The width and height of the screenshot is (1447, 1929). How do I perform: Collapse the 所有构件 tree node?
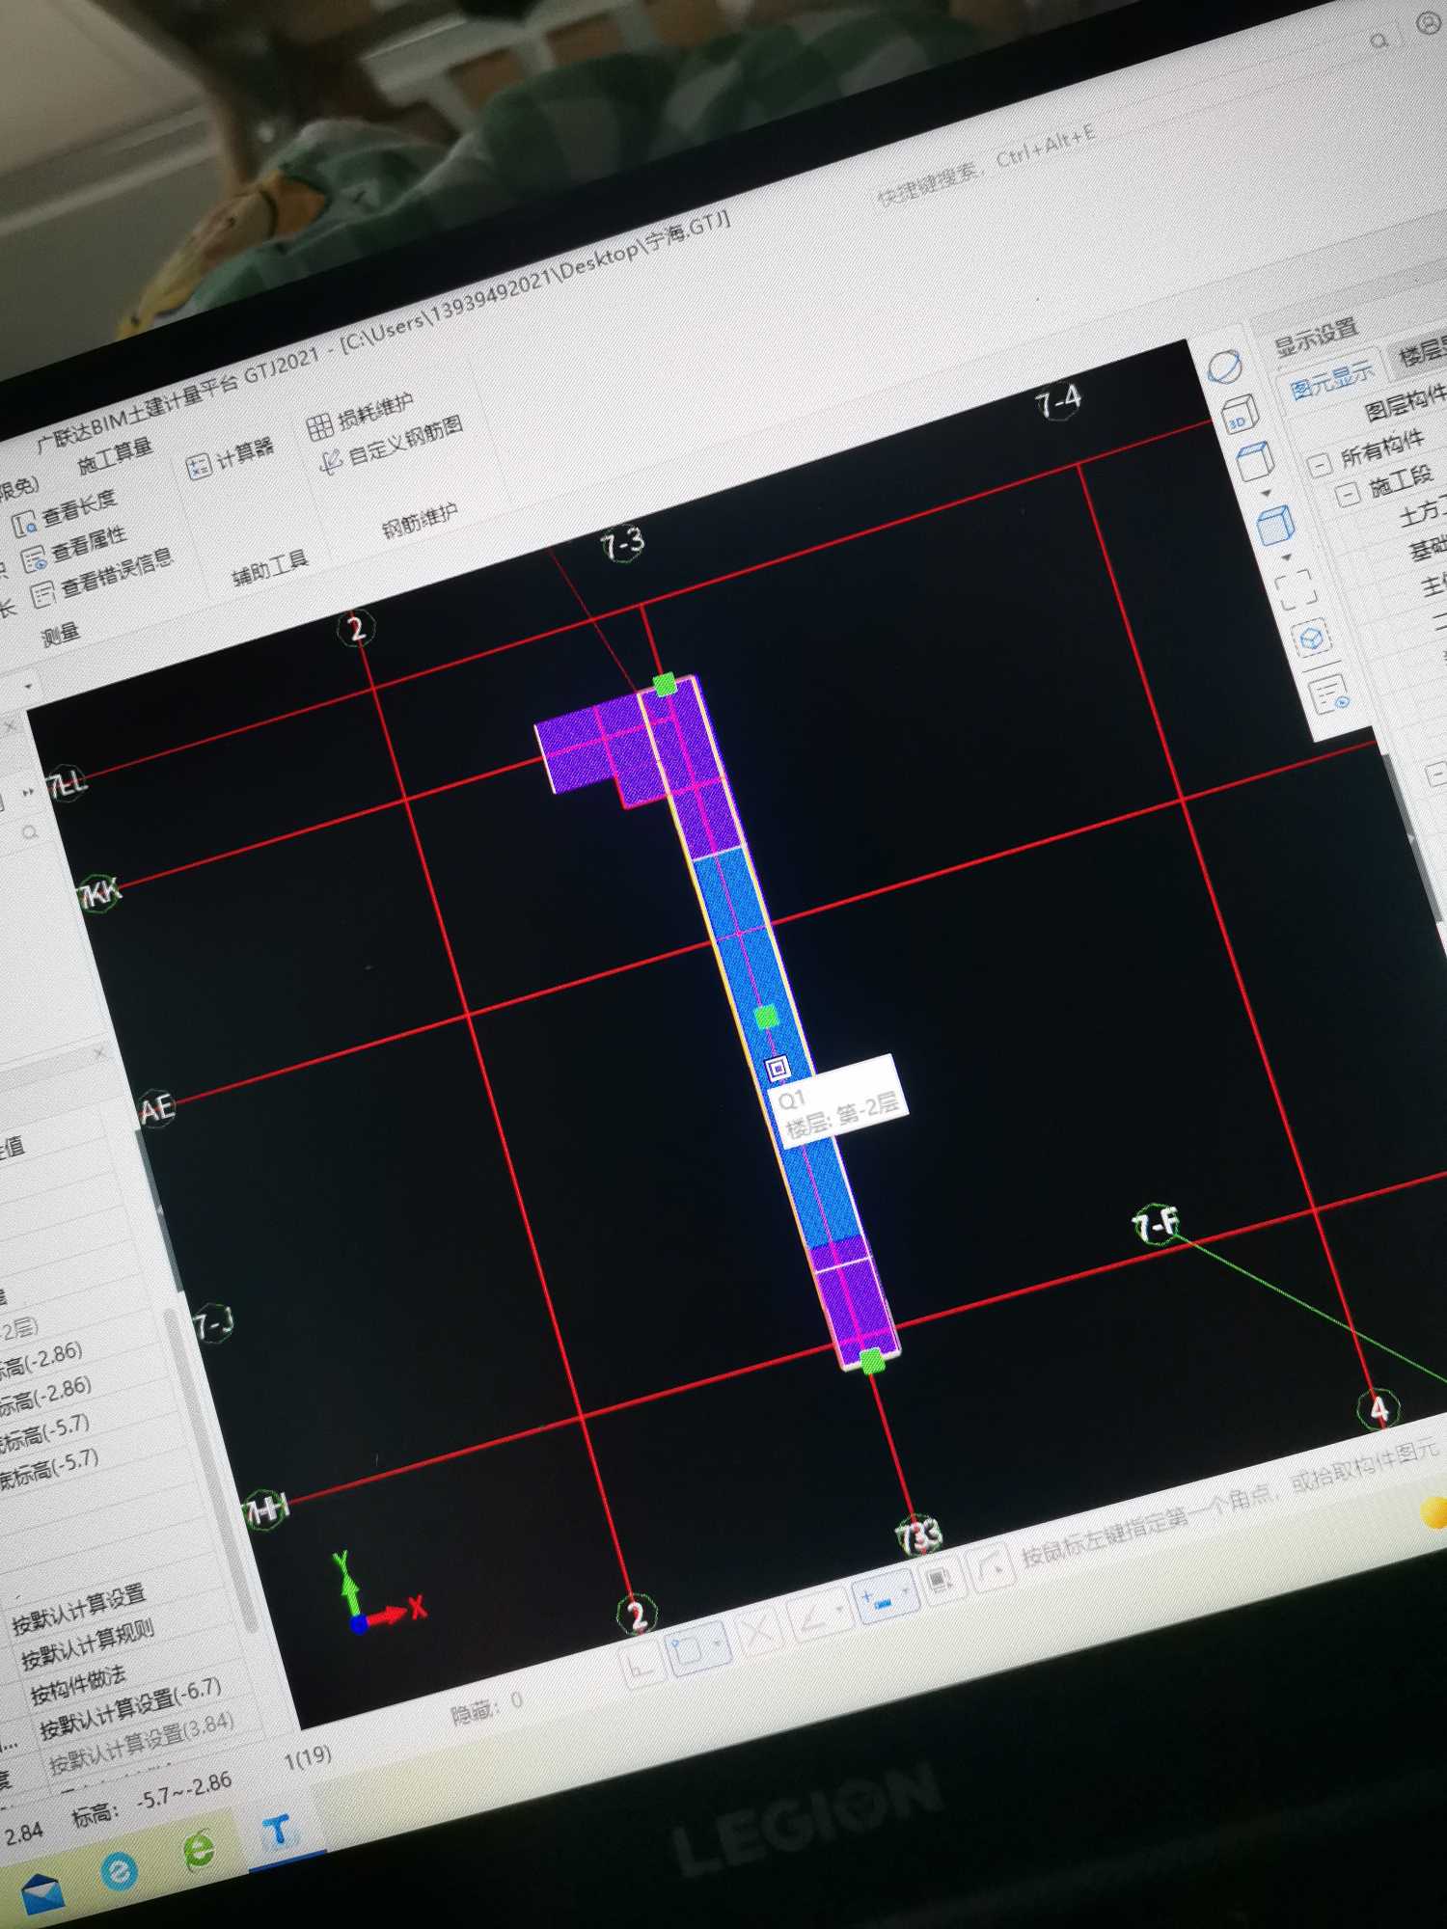pos(1319,464)
